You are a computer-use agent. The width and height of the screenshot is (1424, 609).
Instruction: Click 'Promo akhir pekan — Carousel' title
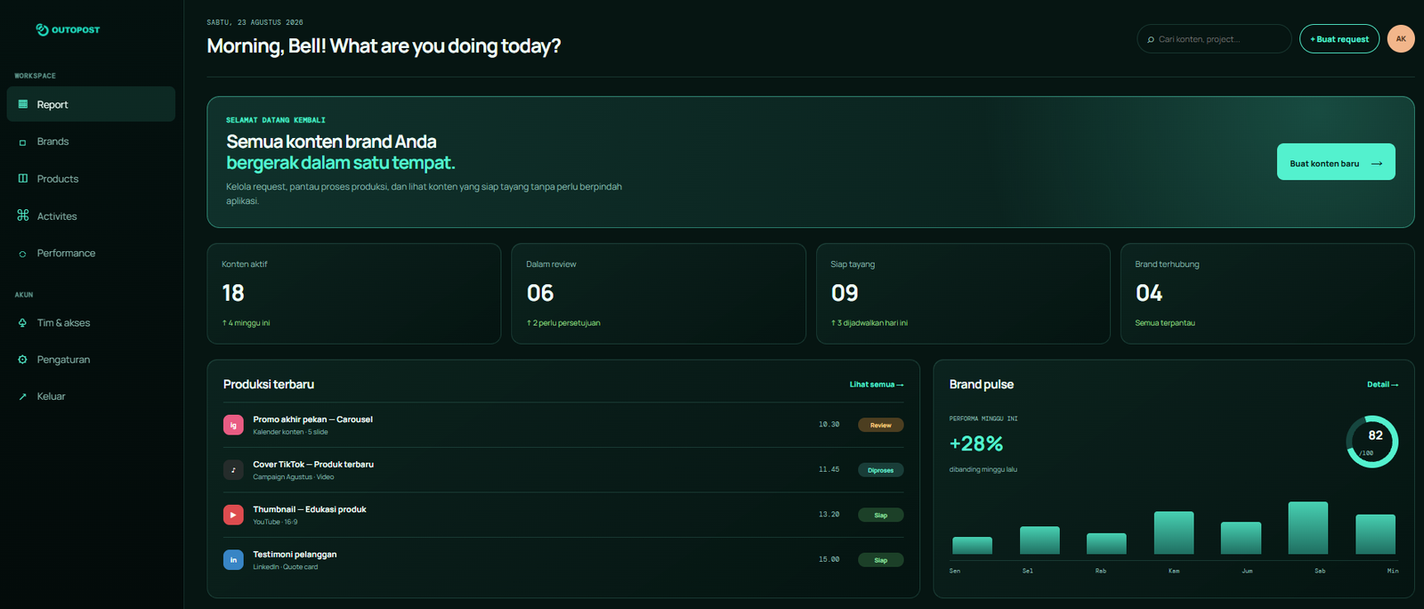click(x=312, y=419)
